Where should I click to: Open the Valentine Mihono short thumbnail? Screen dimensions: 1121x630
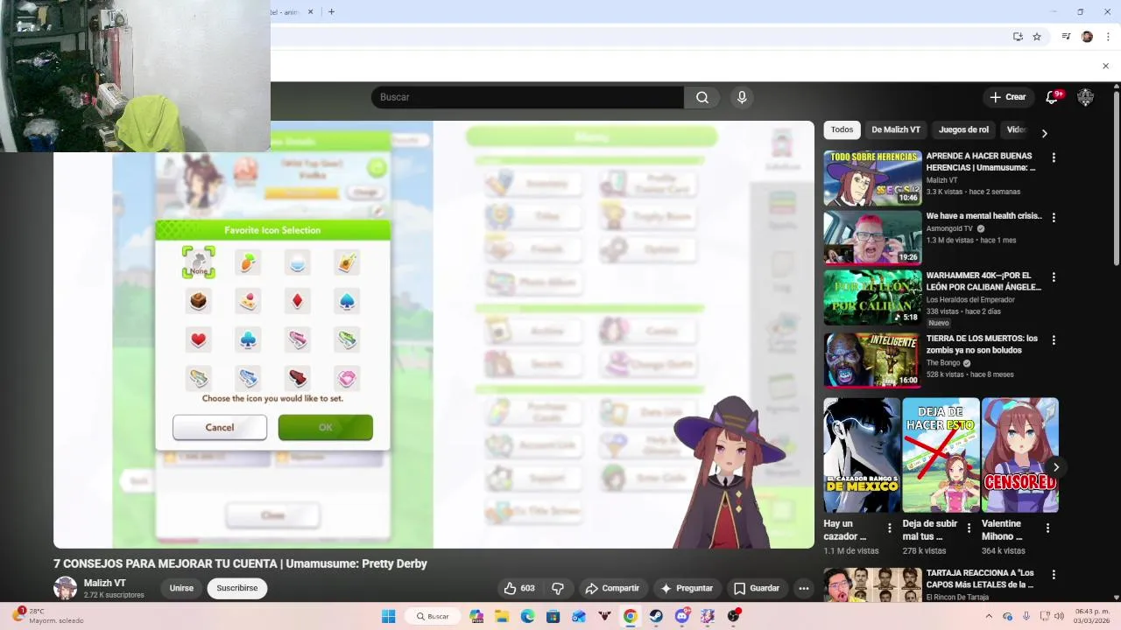tap(1020, 455)
